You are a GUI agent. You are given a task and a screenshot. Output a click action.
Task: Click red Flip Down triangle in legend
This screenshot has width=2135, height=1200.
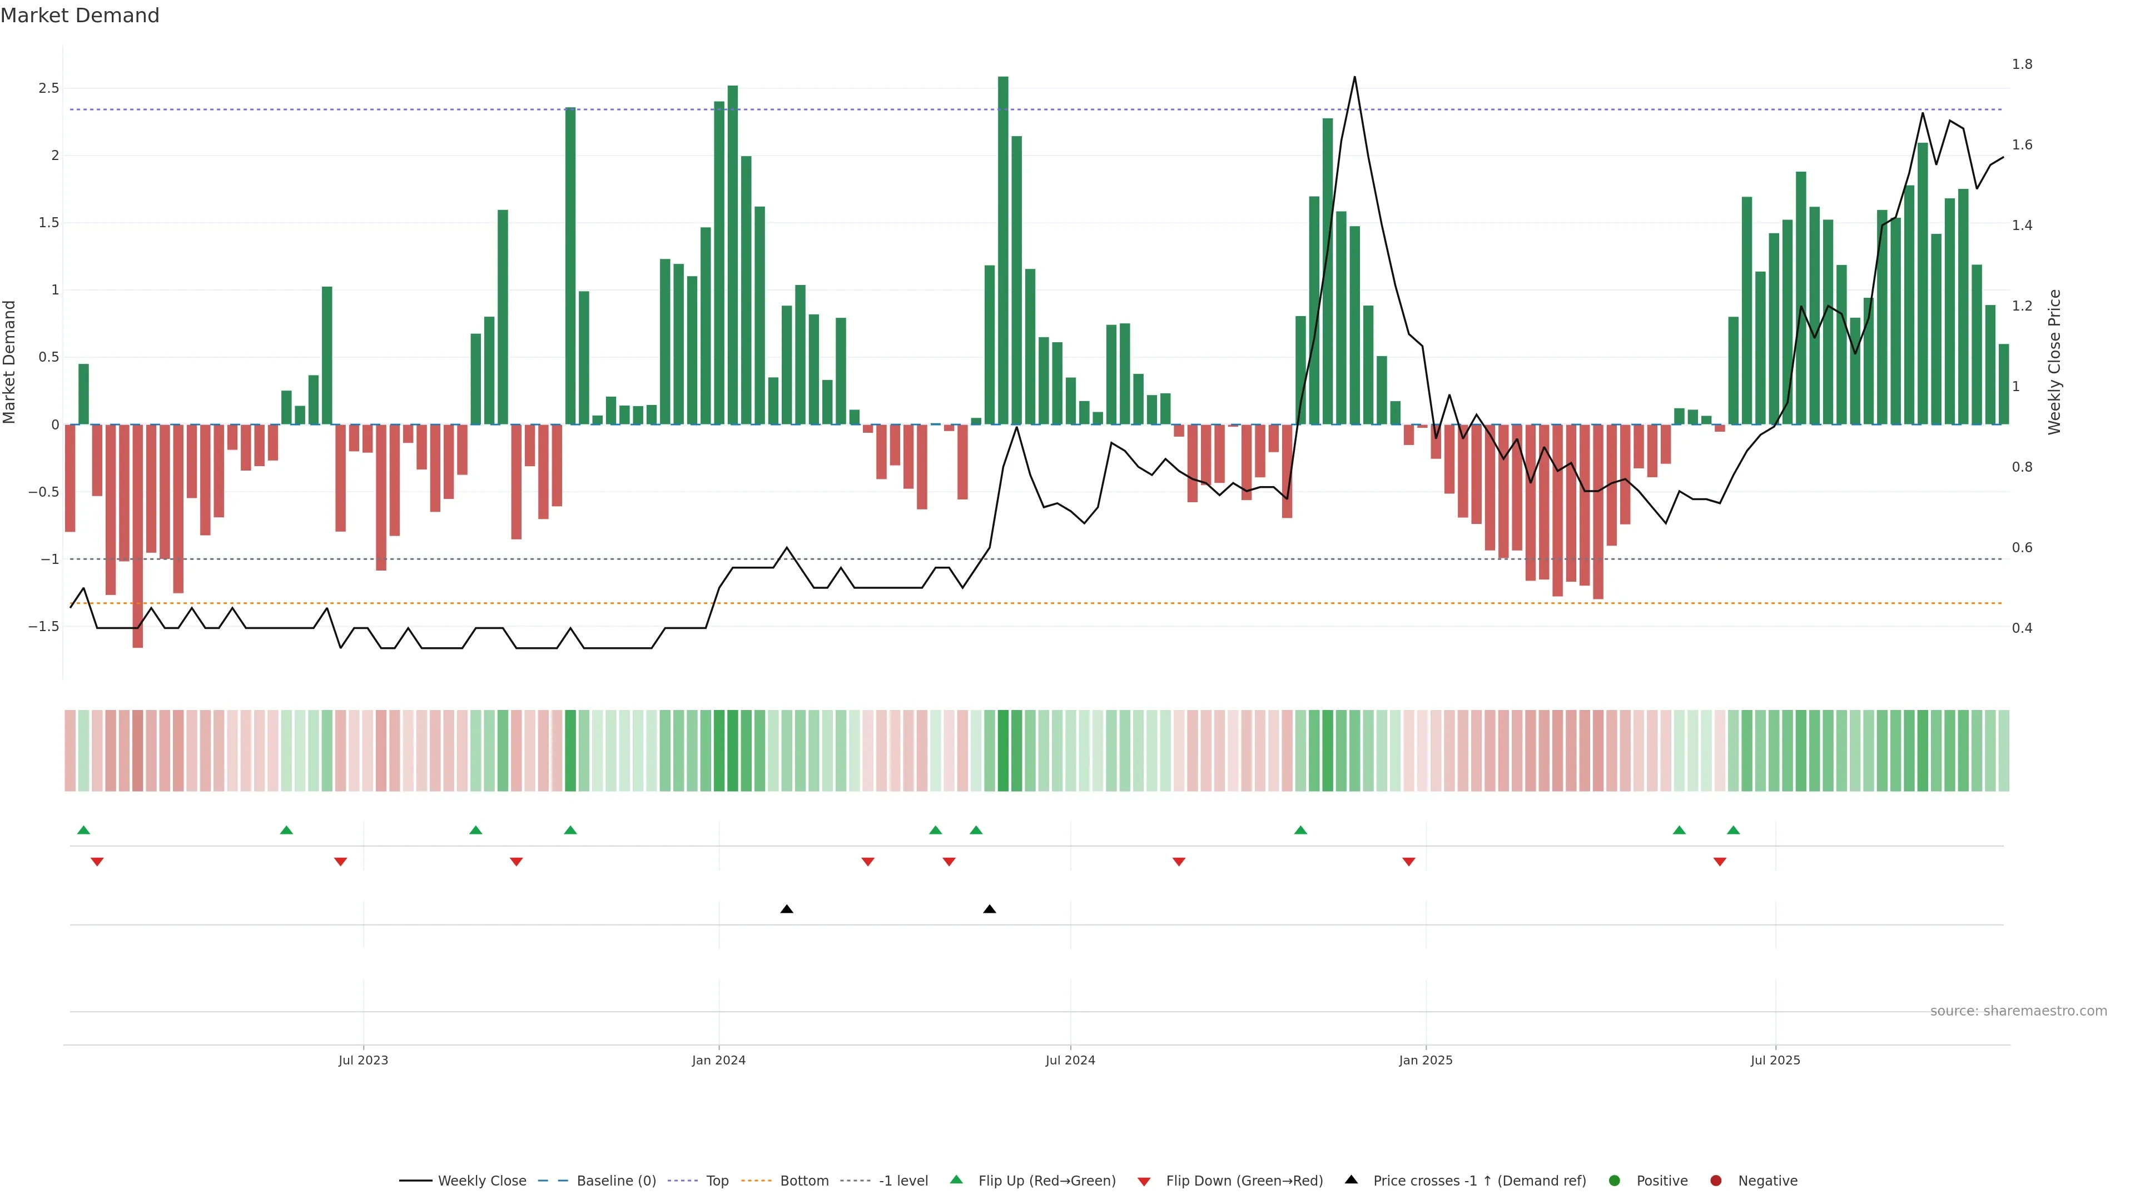1144,1182
